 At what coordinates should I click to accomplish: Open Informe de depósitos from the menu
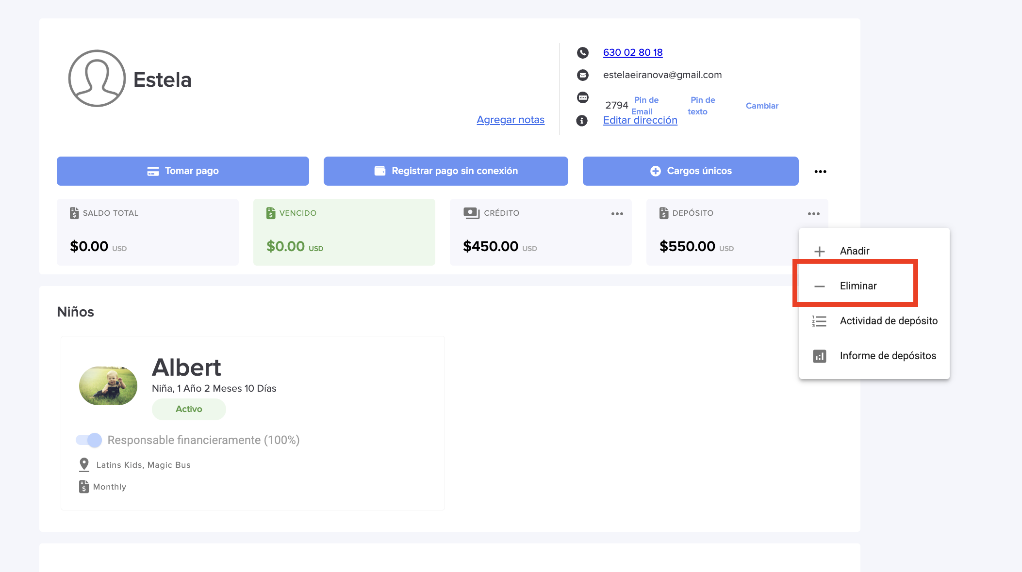[x=888, y=356]
